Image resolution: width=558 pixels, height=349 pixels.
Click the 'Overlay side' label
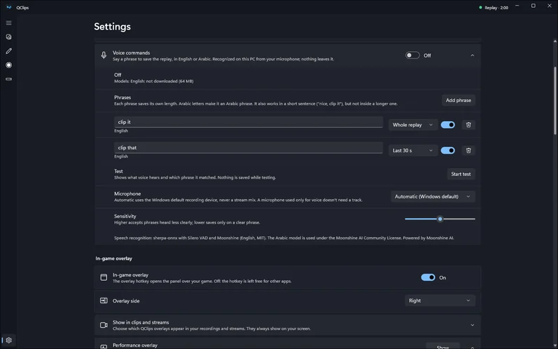[x=126, y=301]
